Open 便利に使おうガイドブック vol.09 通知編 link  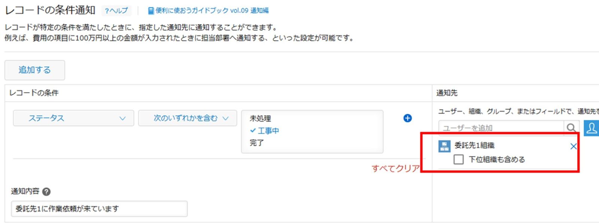pos(212,10)
